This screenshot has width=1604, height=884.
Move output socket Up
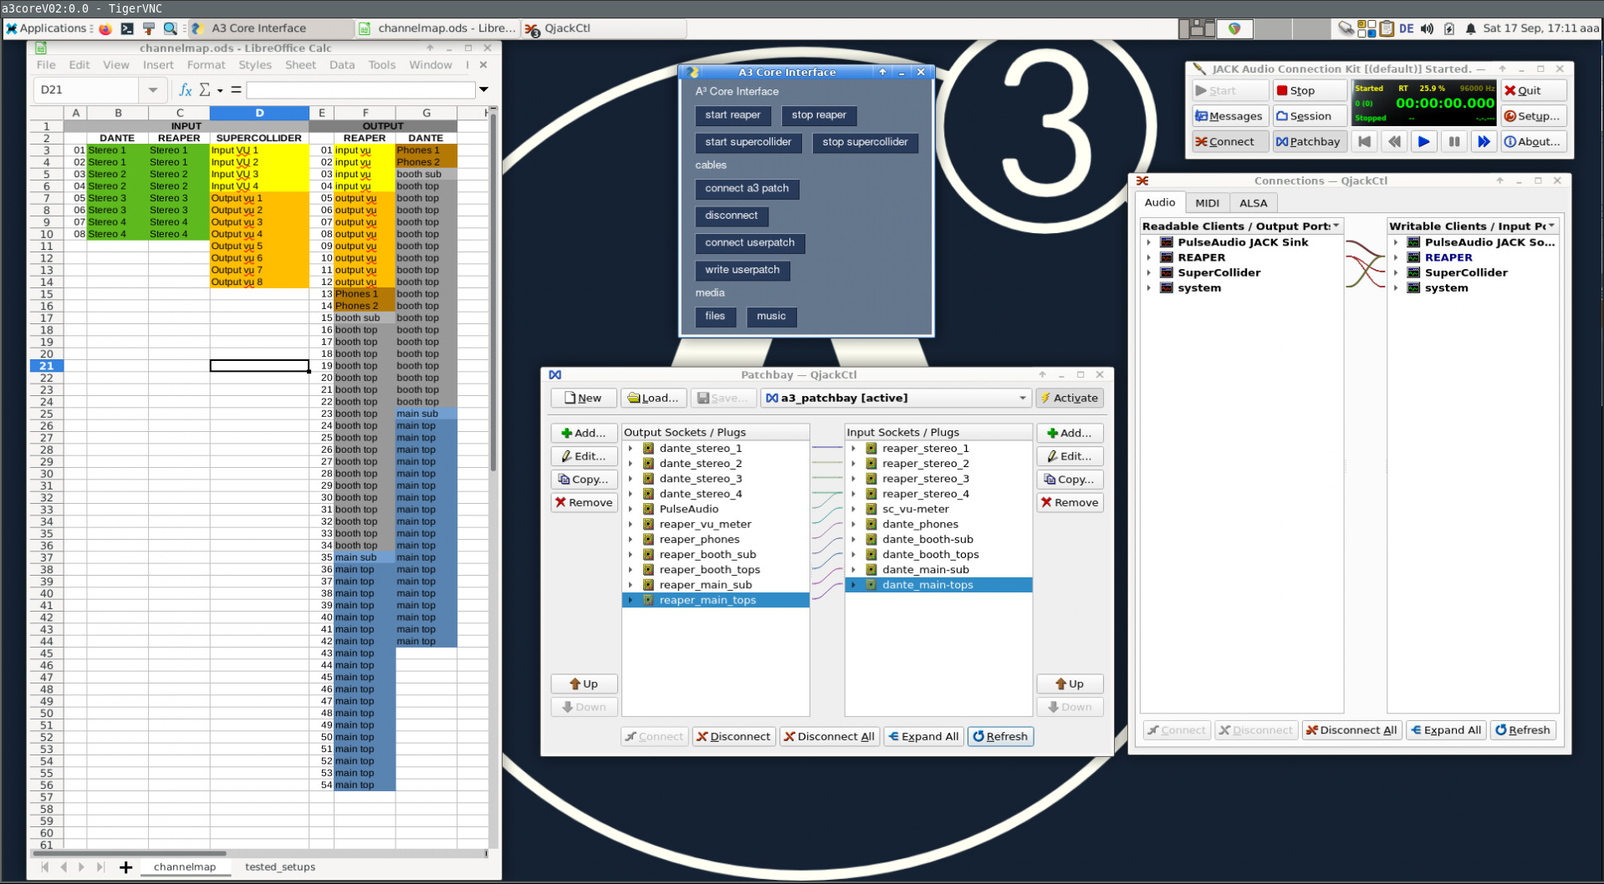click(584, 683)
